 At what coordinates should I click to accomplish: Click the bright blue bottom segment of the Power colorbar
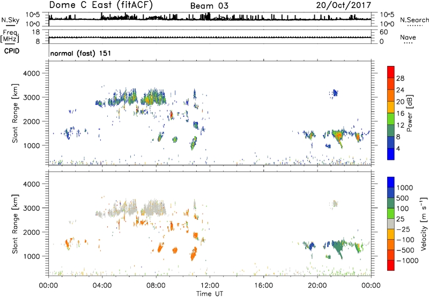(391, 154)
